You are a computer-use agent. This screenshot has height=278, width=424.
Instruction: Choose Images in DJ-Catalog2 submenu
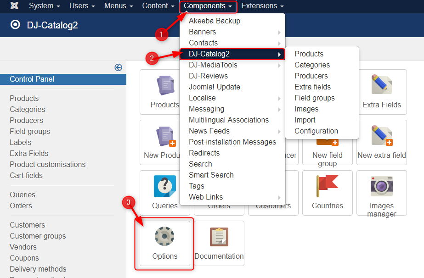322,109
